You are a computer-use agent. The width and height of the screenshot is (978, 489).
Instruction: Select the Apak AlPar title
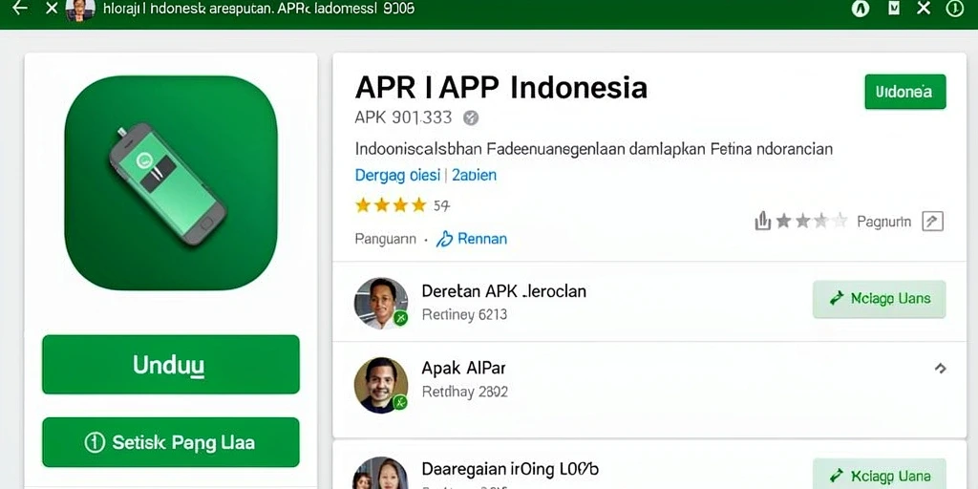(463, 368)
